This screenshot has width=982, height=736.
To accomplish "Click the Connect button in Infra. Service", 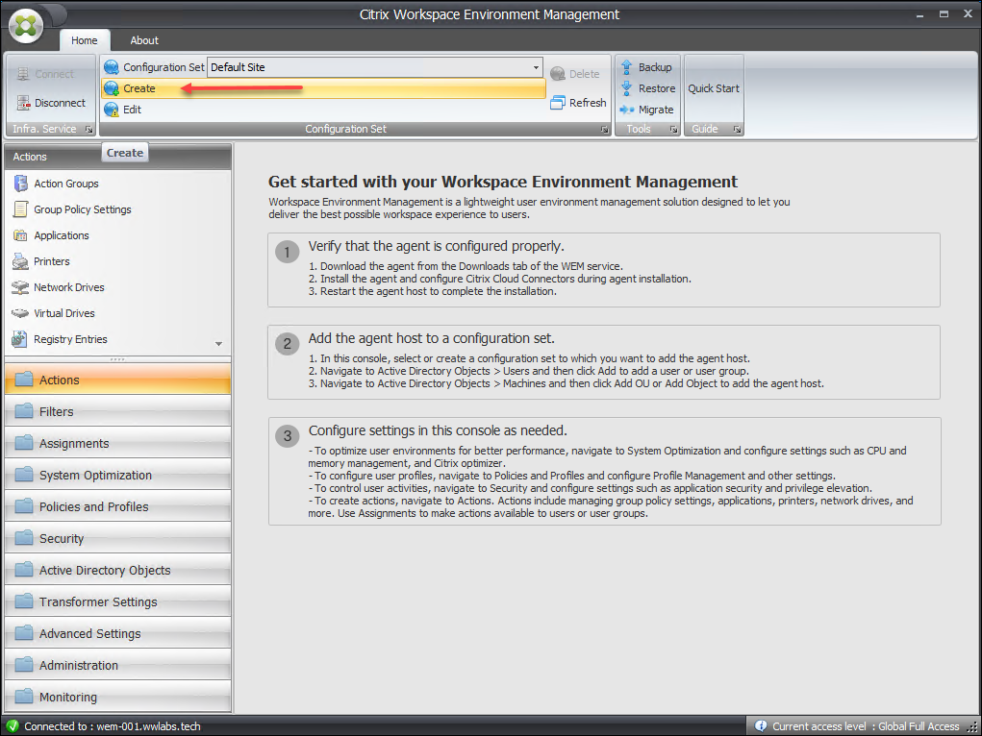I will pos(45,74).
